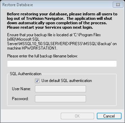Click the 'Please enter the full backup filename' prompt
125x123 pixels.
click(42, 56)
